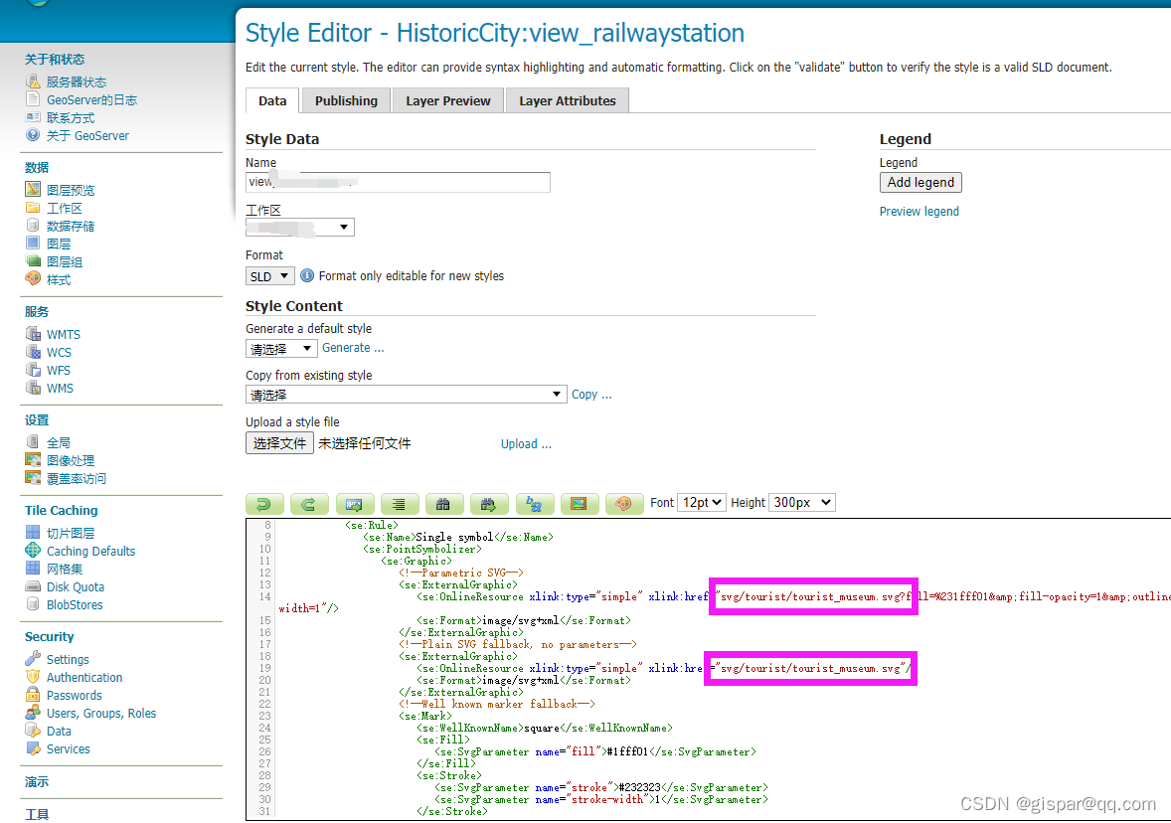Click the Add legend button
This screenshot has height=823, width=1171.
[x=920, y=182]
